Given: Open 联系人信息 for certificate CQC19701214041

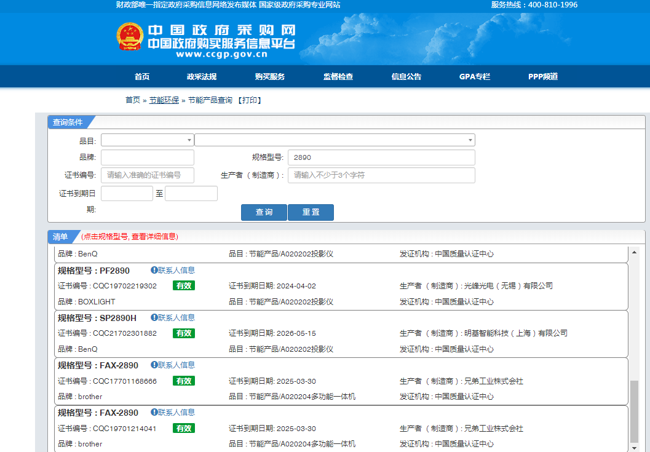Looking at the screenshot, I should [173, 412].
